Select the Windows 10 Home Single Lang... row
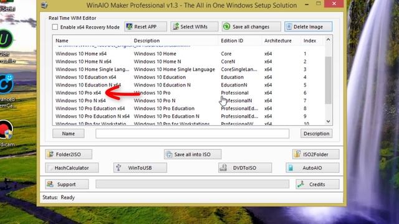 coord(188,69)
